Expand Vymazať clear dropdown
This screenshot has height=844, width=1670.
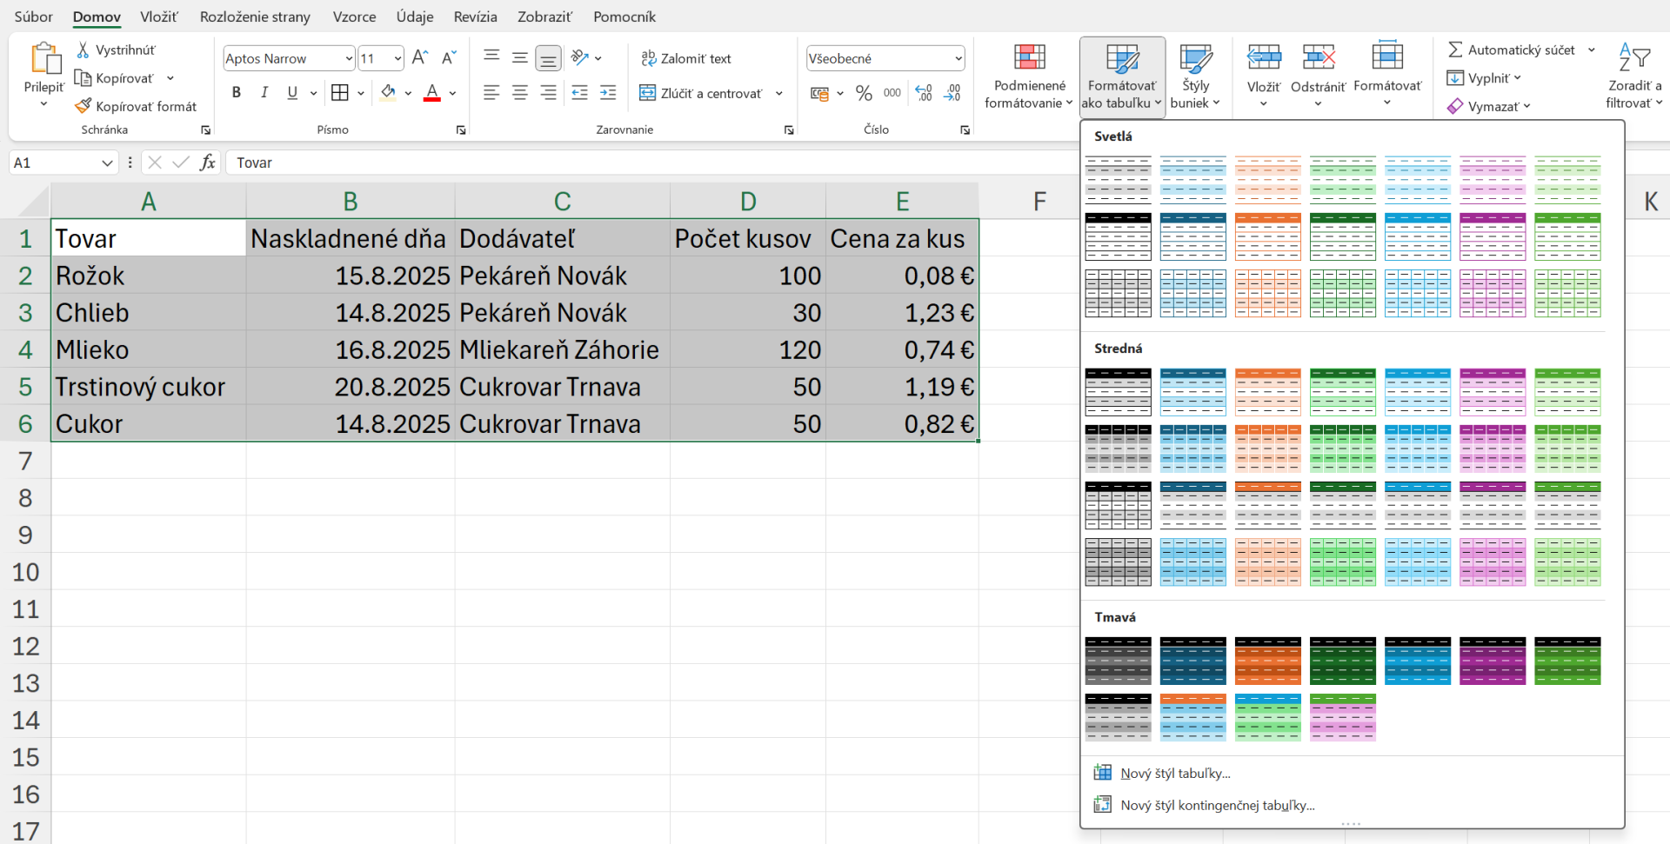coord(1526,106)
